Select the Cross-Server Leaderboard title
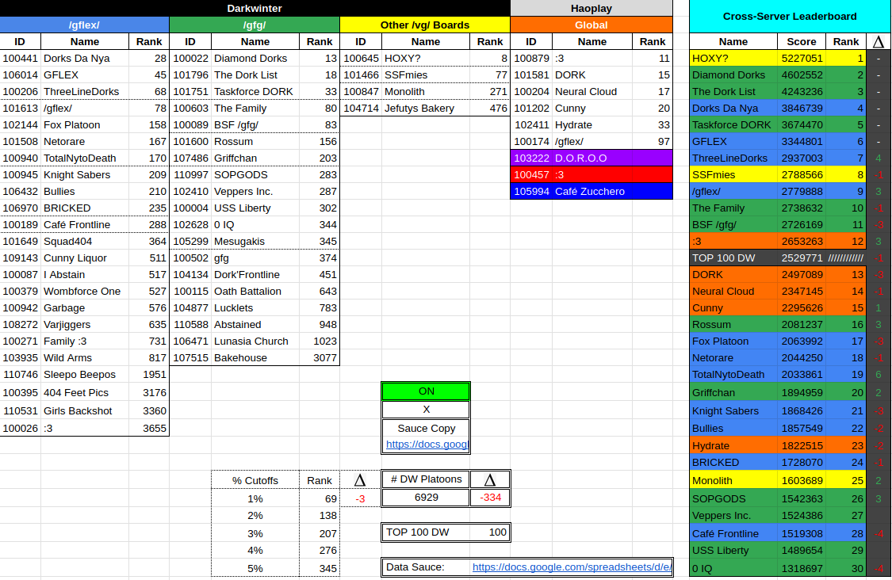The image size is (892, 580). [790, 17]
